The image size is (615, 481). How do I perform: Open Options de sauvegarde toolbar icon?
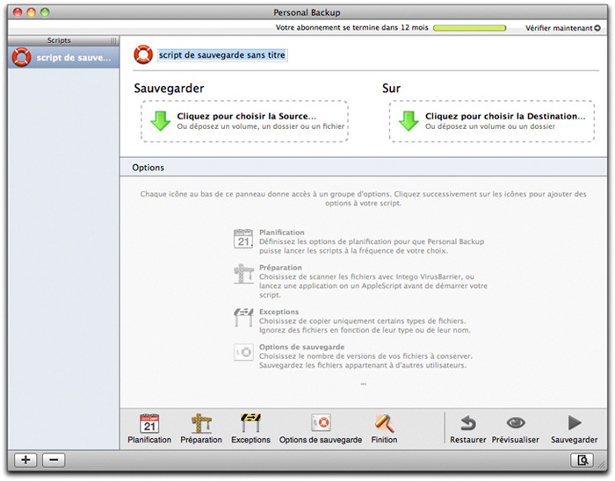[321, 423]
